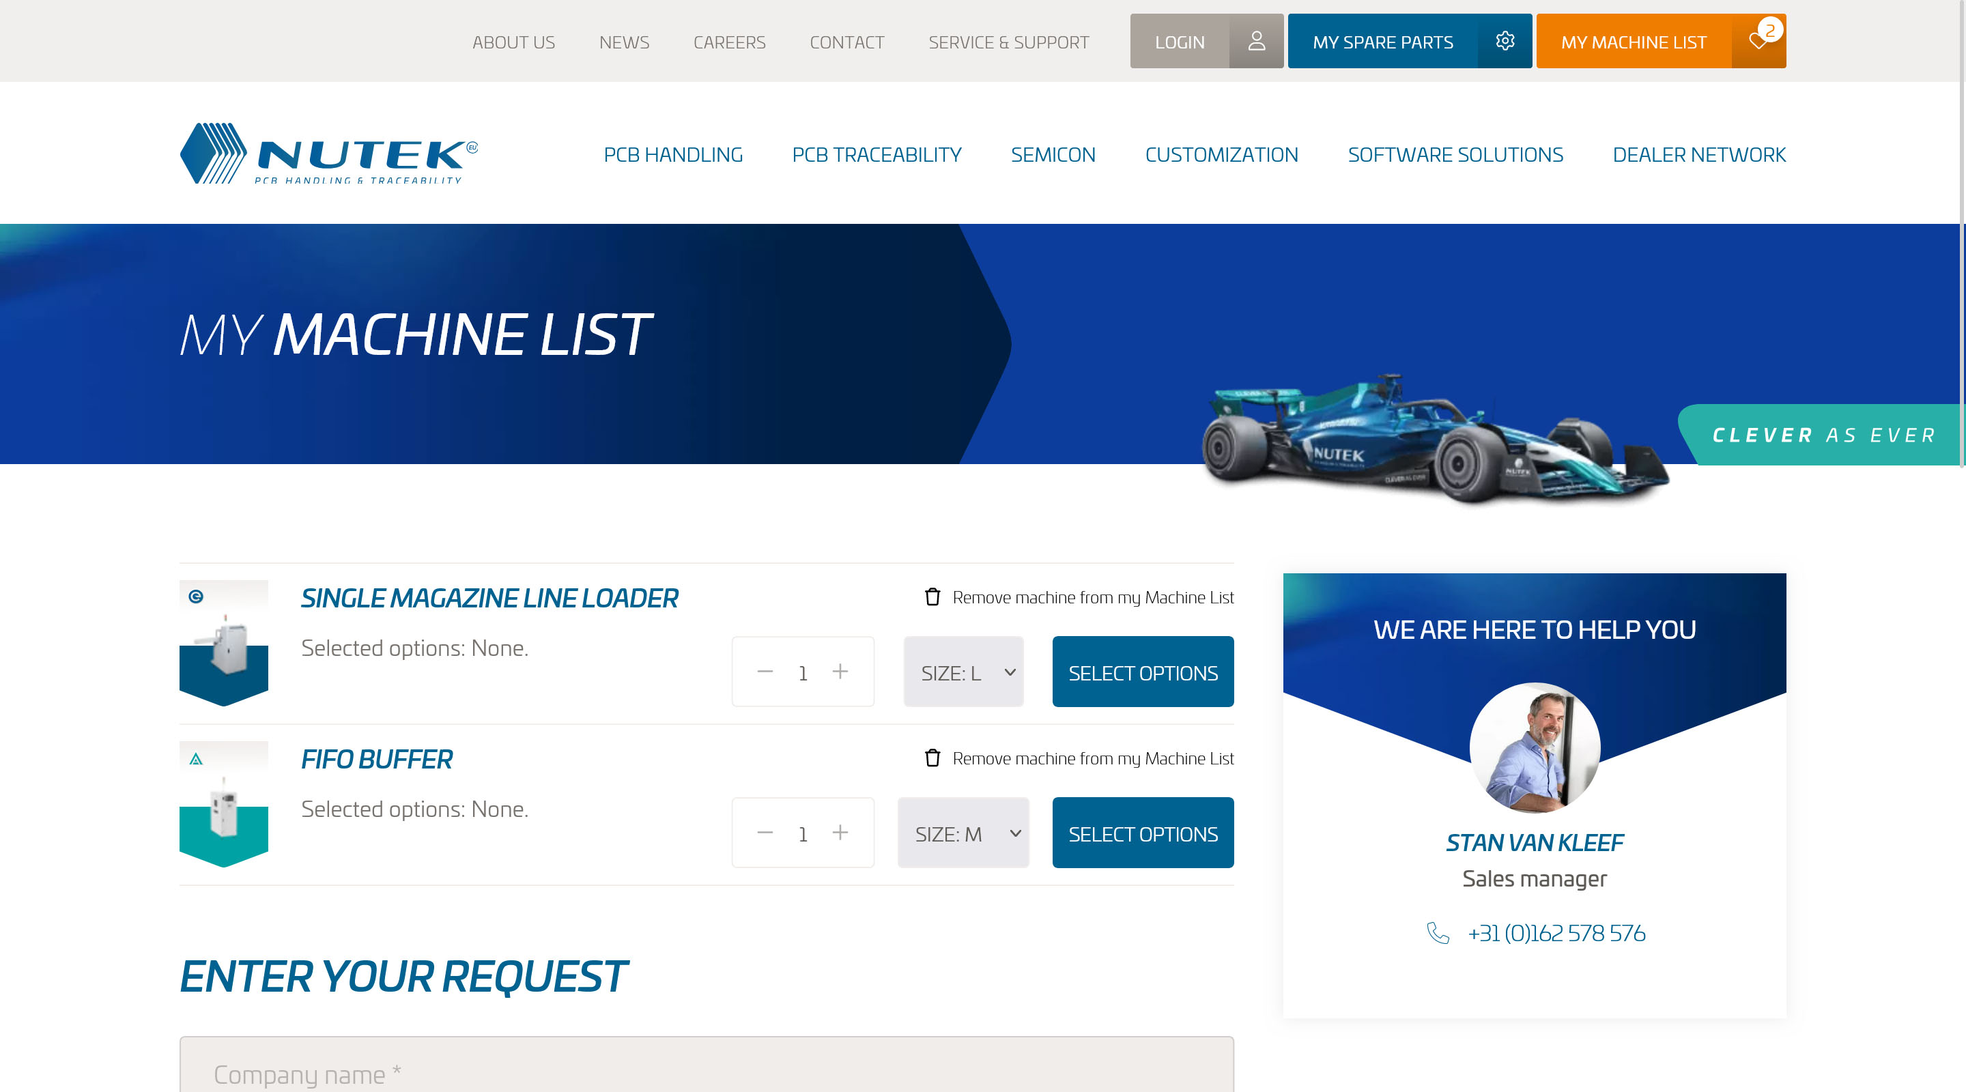Click the phone icon under Stan van Kleef
Viewport: 1966px width, 1092px height.
pos(1438,932)
